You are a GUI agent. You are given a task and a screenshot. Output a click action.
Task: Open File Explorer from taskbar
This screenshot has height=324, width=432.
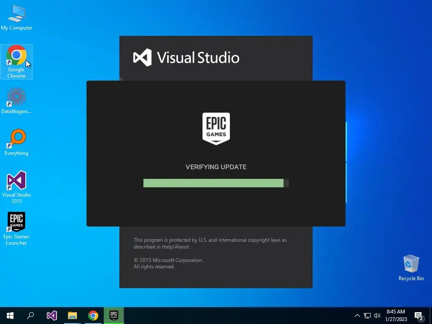pos(73,316)
